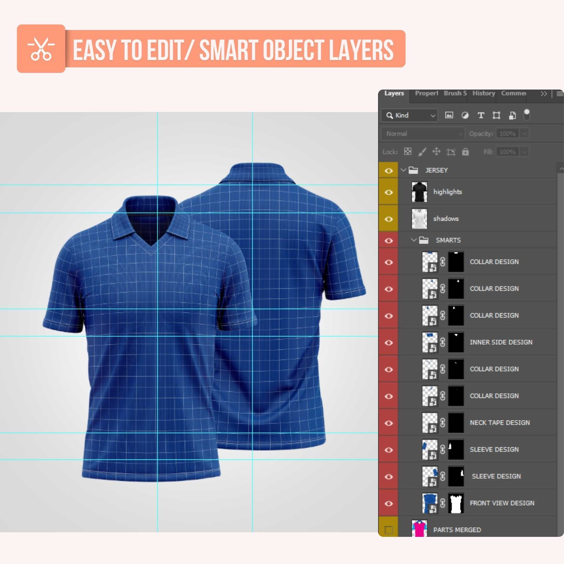Select the INNER SIDE DESIGN layer name
This screenshot has height=564, width=564.
pos(501,342)
